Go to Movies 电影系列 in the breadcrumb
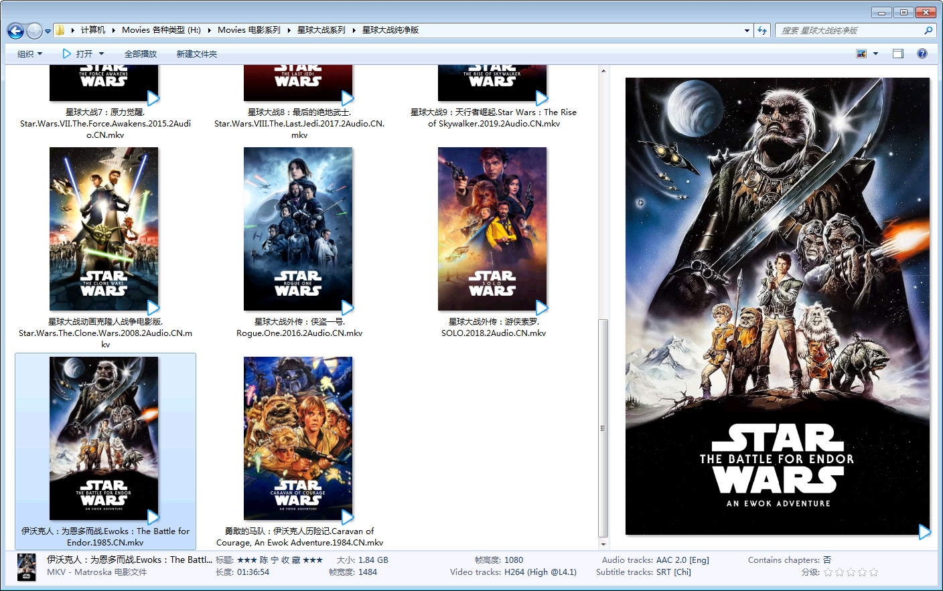The height and width of the screenshot is (591, 943). coord(248,30)
